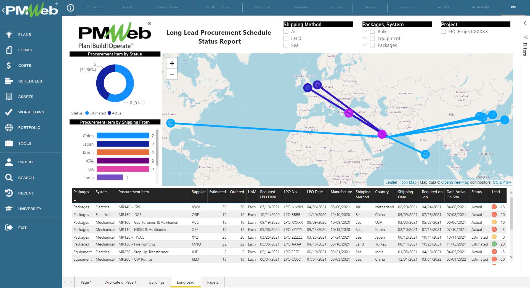Click the sort arrow under Packages column header
Viewport: 530px width, 288px height.
(75, 201)
